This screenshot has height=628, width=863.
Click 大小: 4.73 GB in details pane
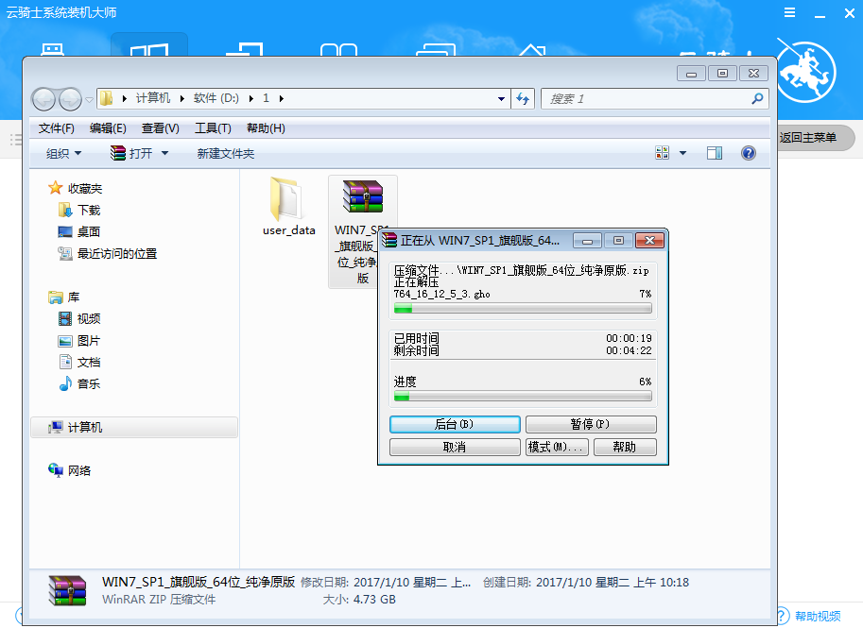(x=359, y=600)
